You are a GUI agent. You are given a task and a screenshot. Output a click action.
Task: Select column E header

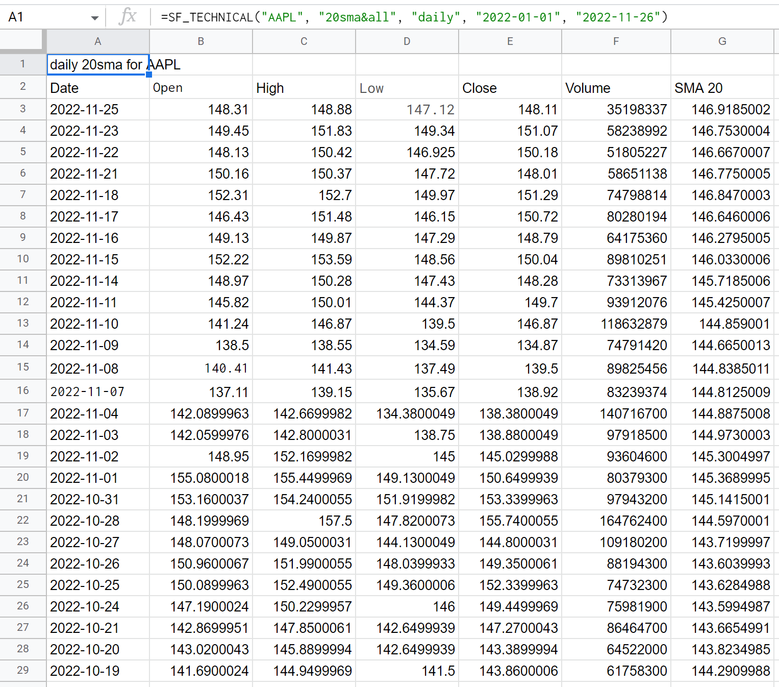click(x=510, y=41)
